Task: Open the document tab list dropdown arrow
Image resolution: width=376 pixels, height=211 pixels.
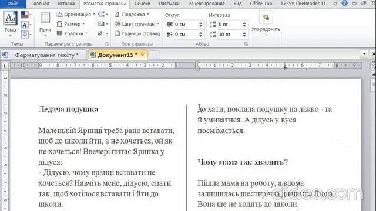Action: (364, 54)
